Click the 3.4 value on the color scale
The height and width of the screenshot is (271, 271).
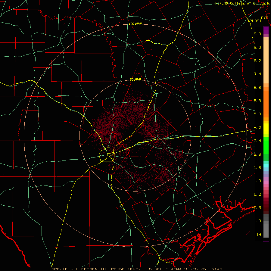(x=257, y=141)
